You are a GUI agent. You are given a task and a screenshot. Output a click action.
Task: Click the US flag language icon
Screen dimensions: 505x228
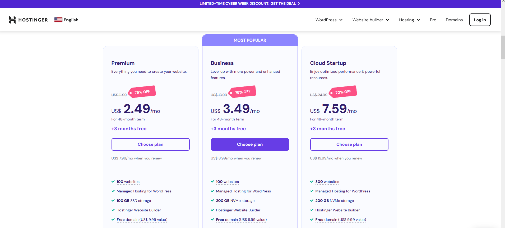[x=58, y=20]
